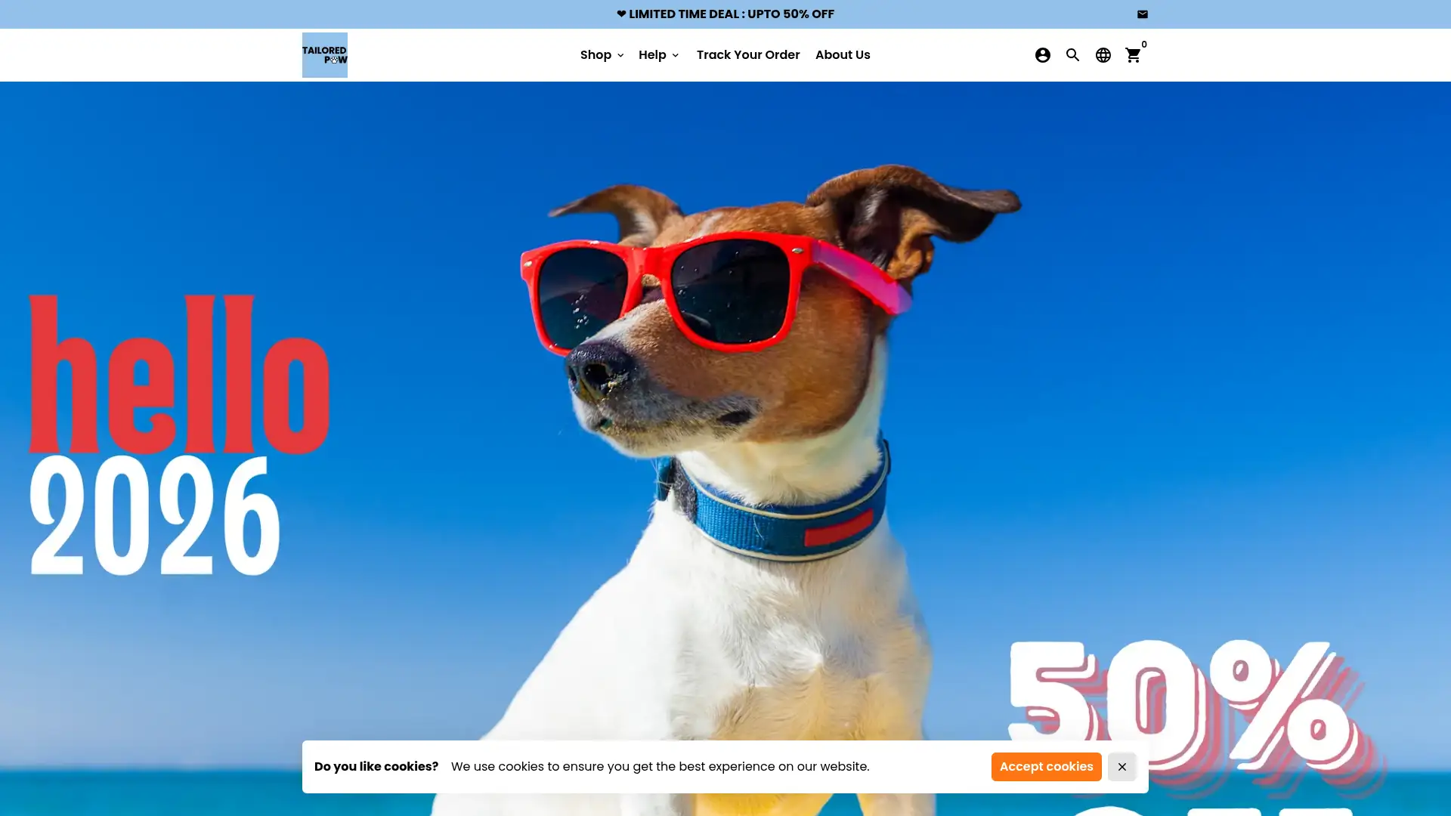Open the Help menu
The width and height of the screenshot is (1451, 816).
pyautogui.click(x=653, y=54)
